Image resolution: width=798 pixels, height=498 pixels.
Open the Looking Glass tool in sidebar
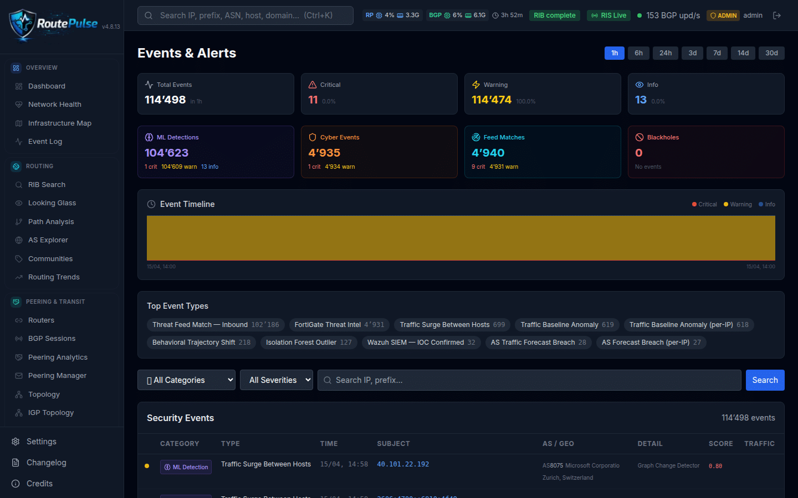(52, 203)
